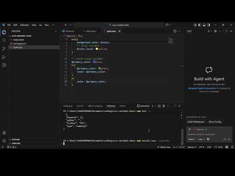Close the terminal panel
235x176 pixels.
click(x=179, y=106)
